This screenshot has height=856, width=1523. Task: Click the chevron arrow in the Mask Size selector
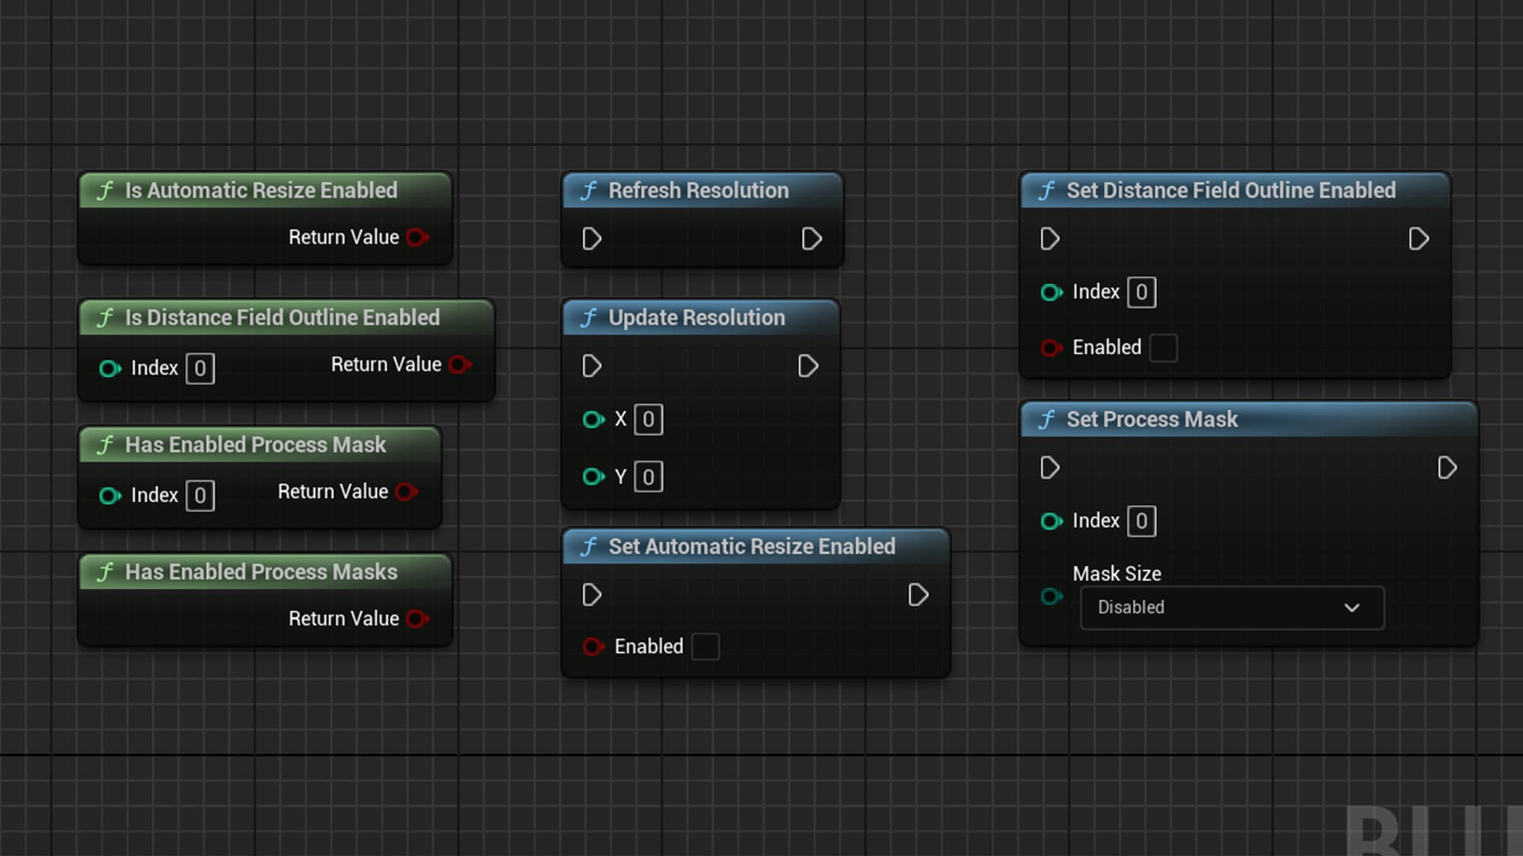tap(1352, 607)
